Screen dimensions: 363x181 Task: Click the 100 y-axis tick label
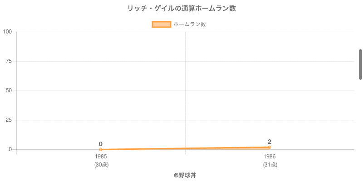[7, 32]
